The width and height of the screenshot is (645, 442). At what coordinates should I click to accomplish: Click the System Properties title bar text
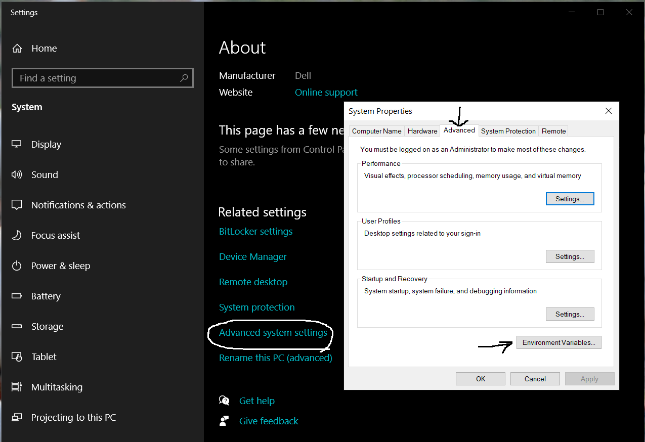[x=380, y=111]
